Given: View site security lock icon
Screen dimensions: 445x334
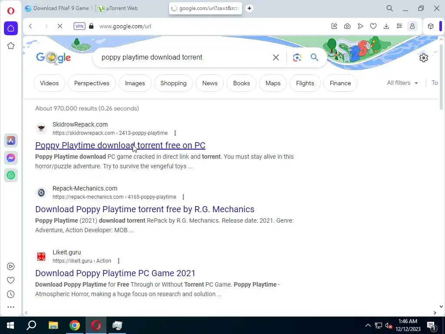Looking at the screenshot, I should coord(91,26).
